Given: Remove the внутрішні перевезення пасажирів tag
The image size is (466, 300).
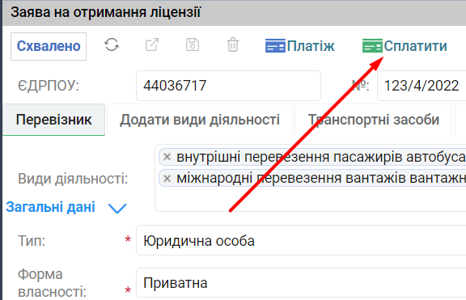Looking at the screenshot, I should point(167,157).
